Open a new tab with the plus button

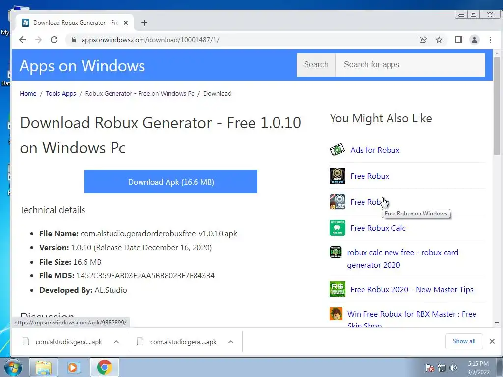click(x=144, y=23)
